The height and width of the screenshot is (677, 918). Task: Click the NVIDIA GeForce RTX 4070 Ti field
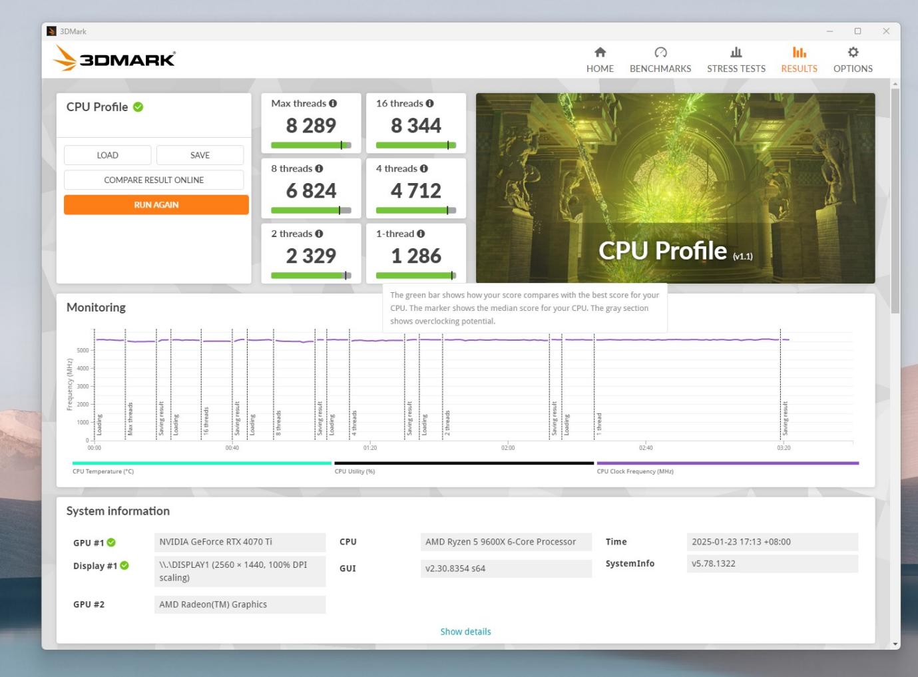point(240,542)
